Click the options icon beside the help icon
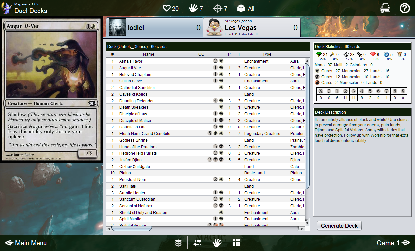Screen dimensions: 415x251 (x=385, y=8)
